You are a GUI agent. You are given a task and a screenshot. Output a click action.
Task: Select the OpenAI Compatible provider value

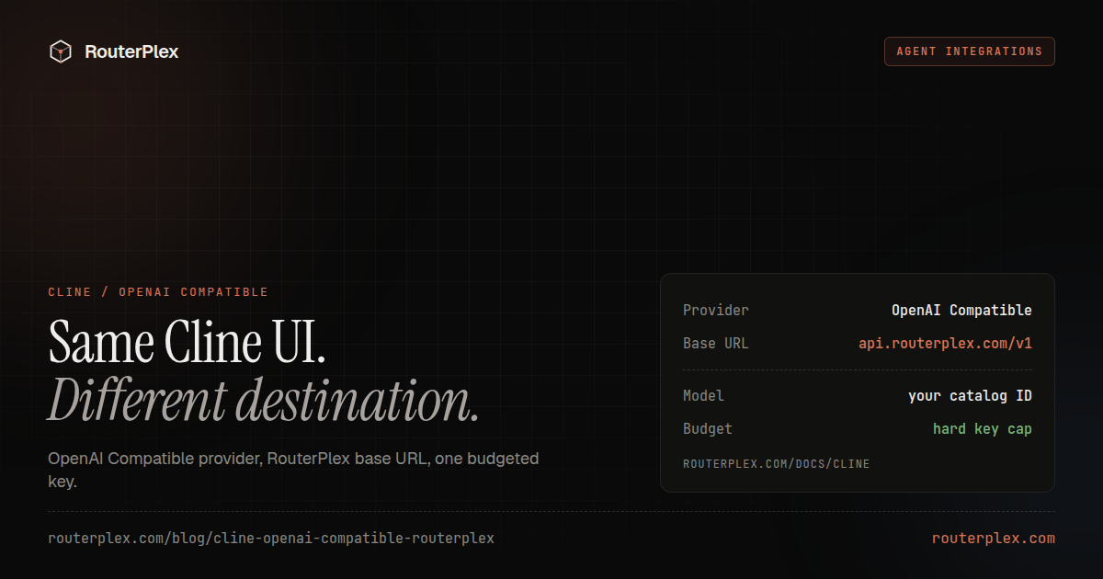point(961,311)
